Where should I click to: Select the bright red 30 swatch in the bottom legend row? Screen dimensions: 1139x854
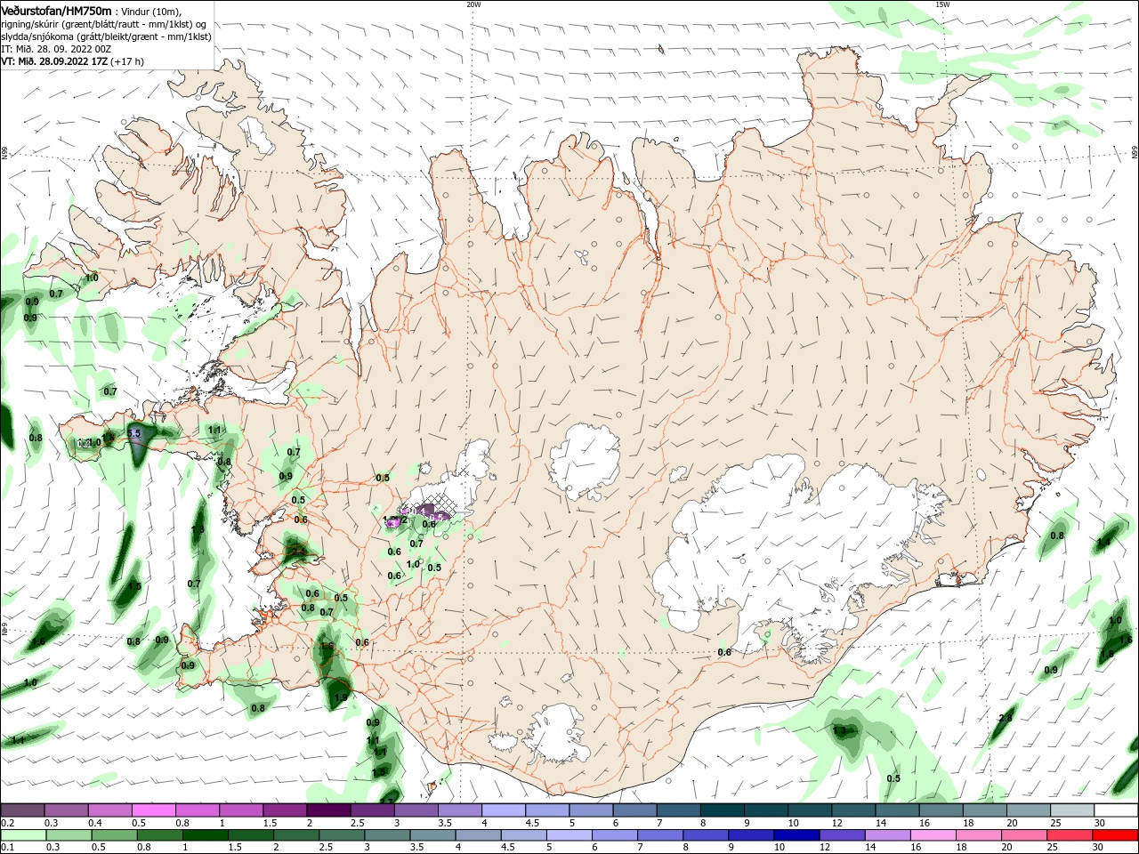pyautogui.click(x=1113, y=835)
